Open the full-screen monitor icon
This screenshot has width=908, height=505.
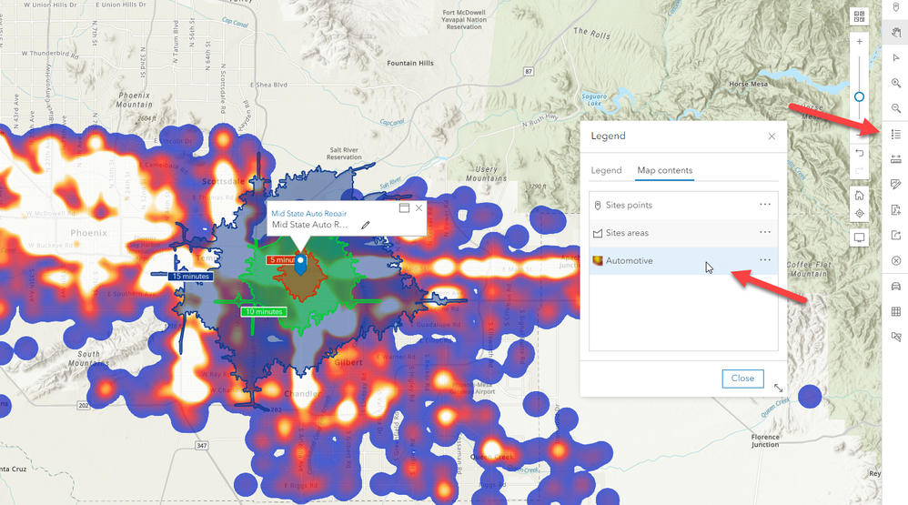coord(860,237)
